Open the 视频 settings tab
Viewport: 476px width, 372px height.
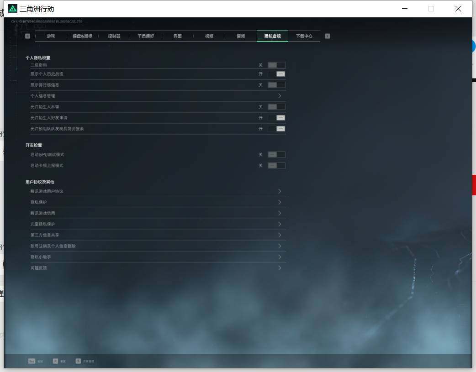pyautogui.click(x=209, y=36)
